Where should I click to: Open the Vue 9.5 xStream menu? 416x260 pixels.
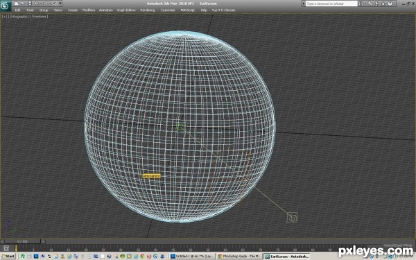pos(223,10)
